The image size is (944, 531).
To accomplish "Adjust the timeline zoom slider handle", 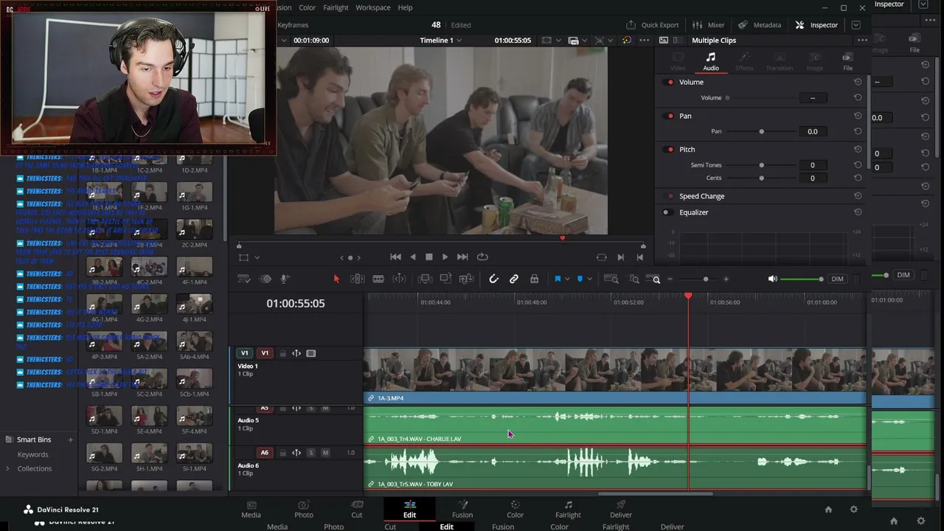I will (706, 279).
